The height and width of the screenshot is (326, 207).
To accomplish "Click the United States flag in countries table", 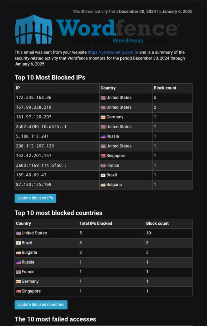I will pos(18,233).
